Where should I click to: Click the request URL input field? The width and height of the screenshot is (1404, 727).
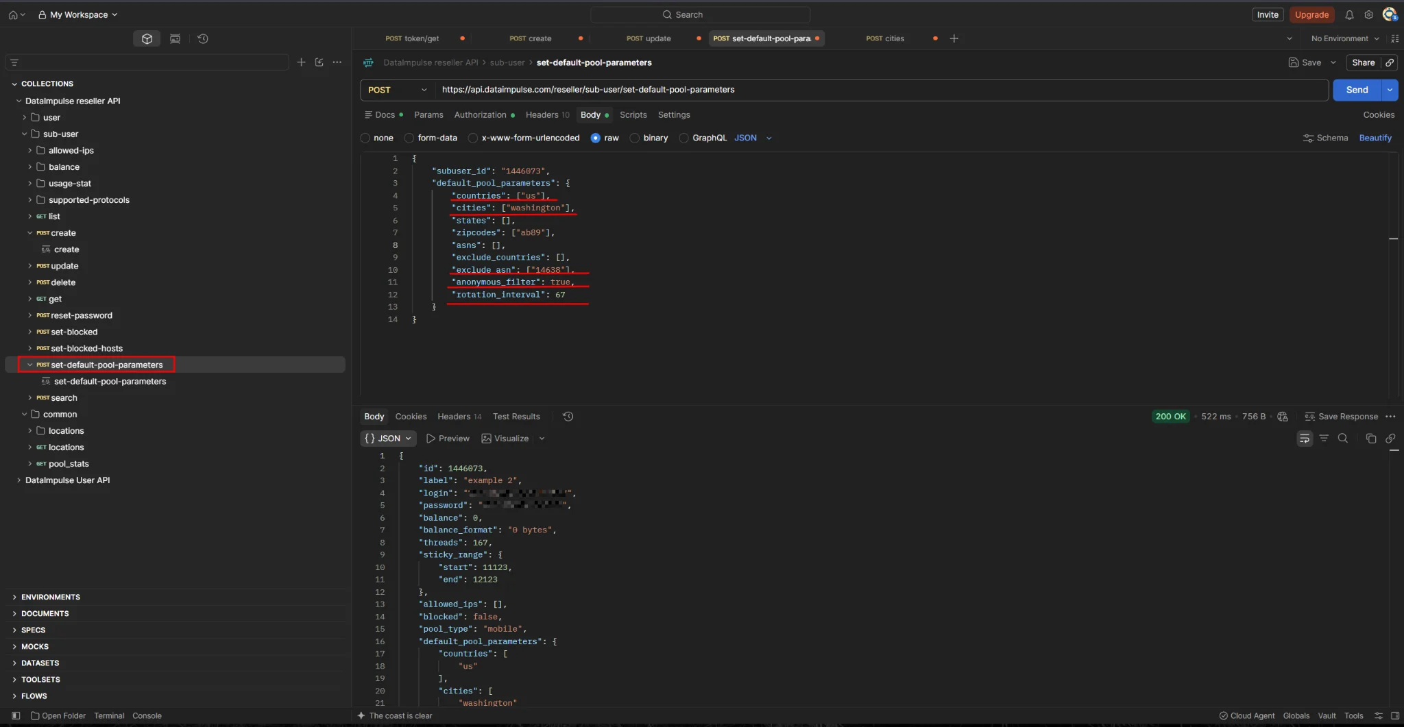pos(882,90)
